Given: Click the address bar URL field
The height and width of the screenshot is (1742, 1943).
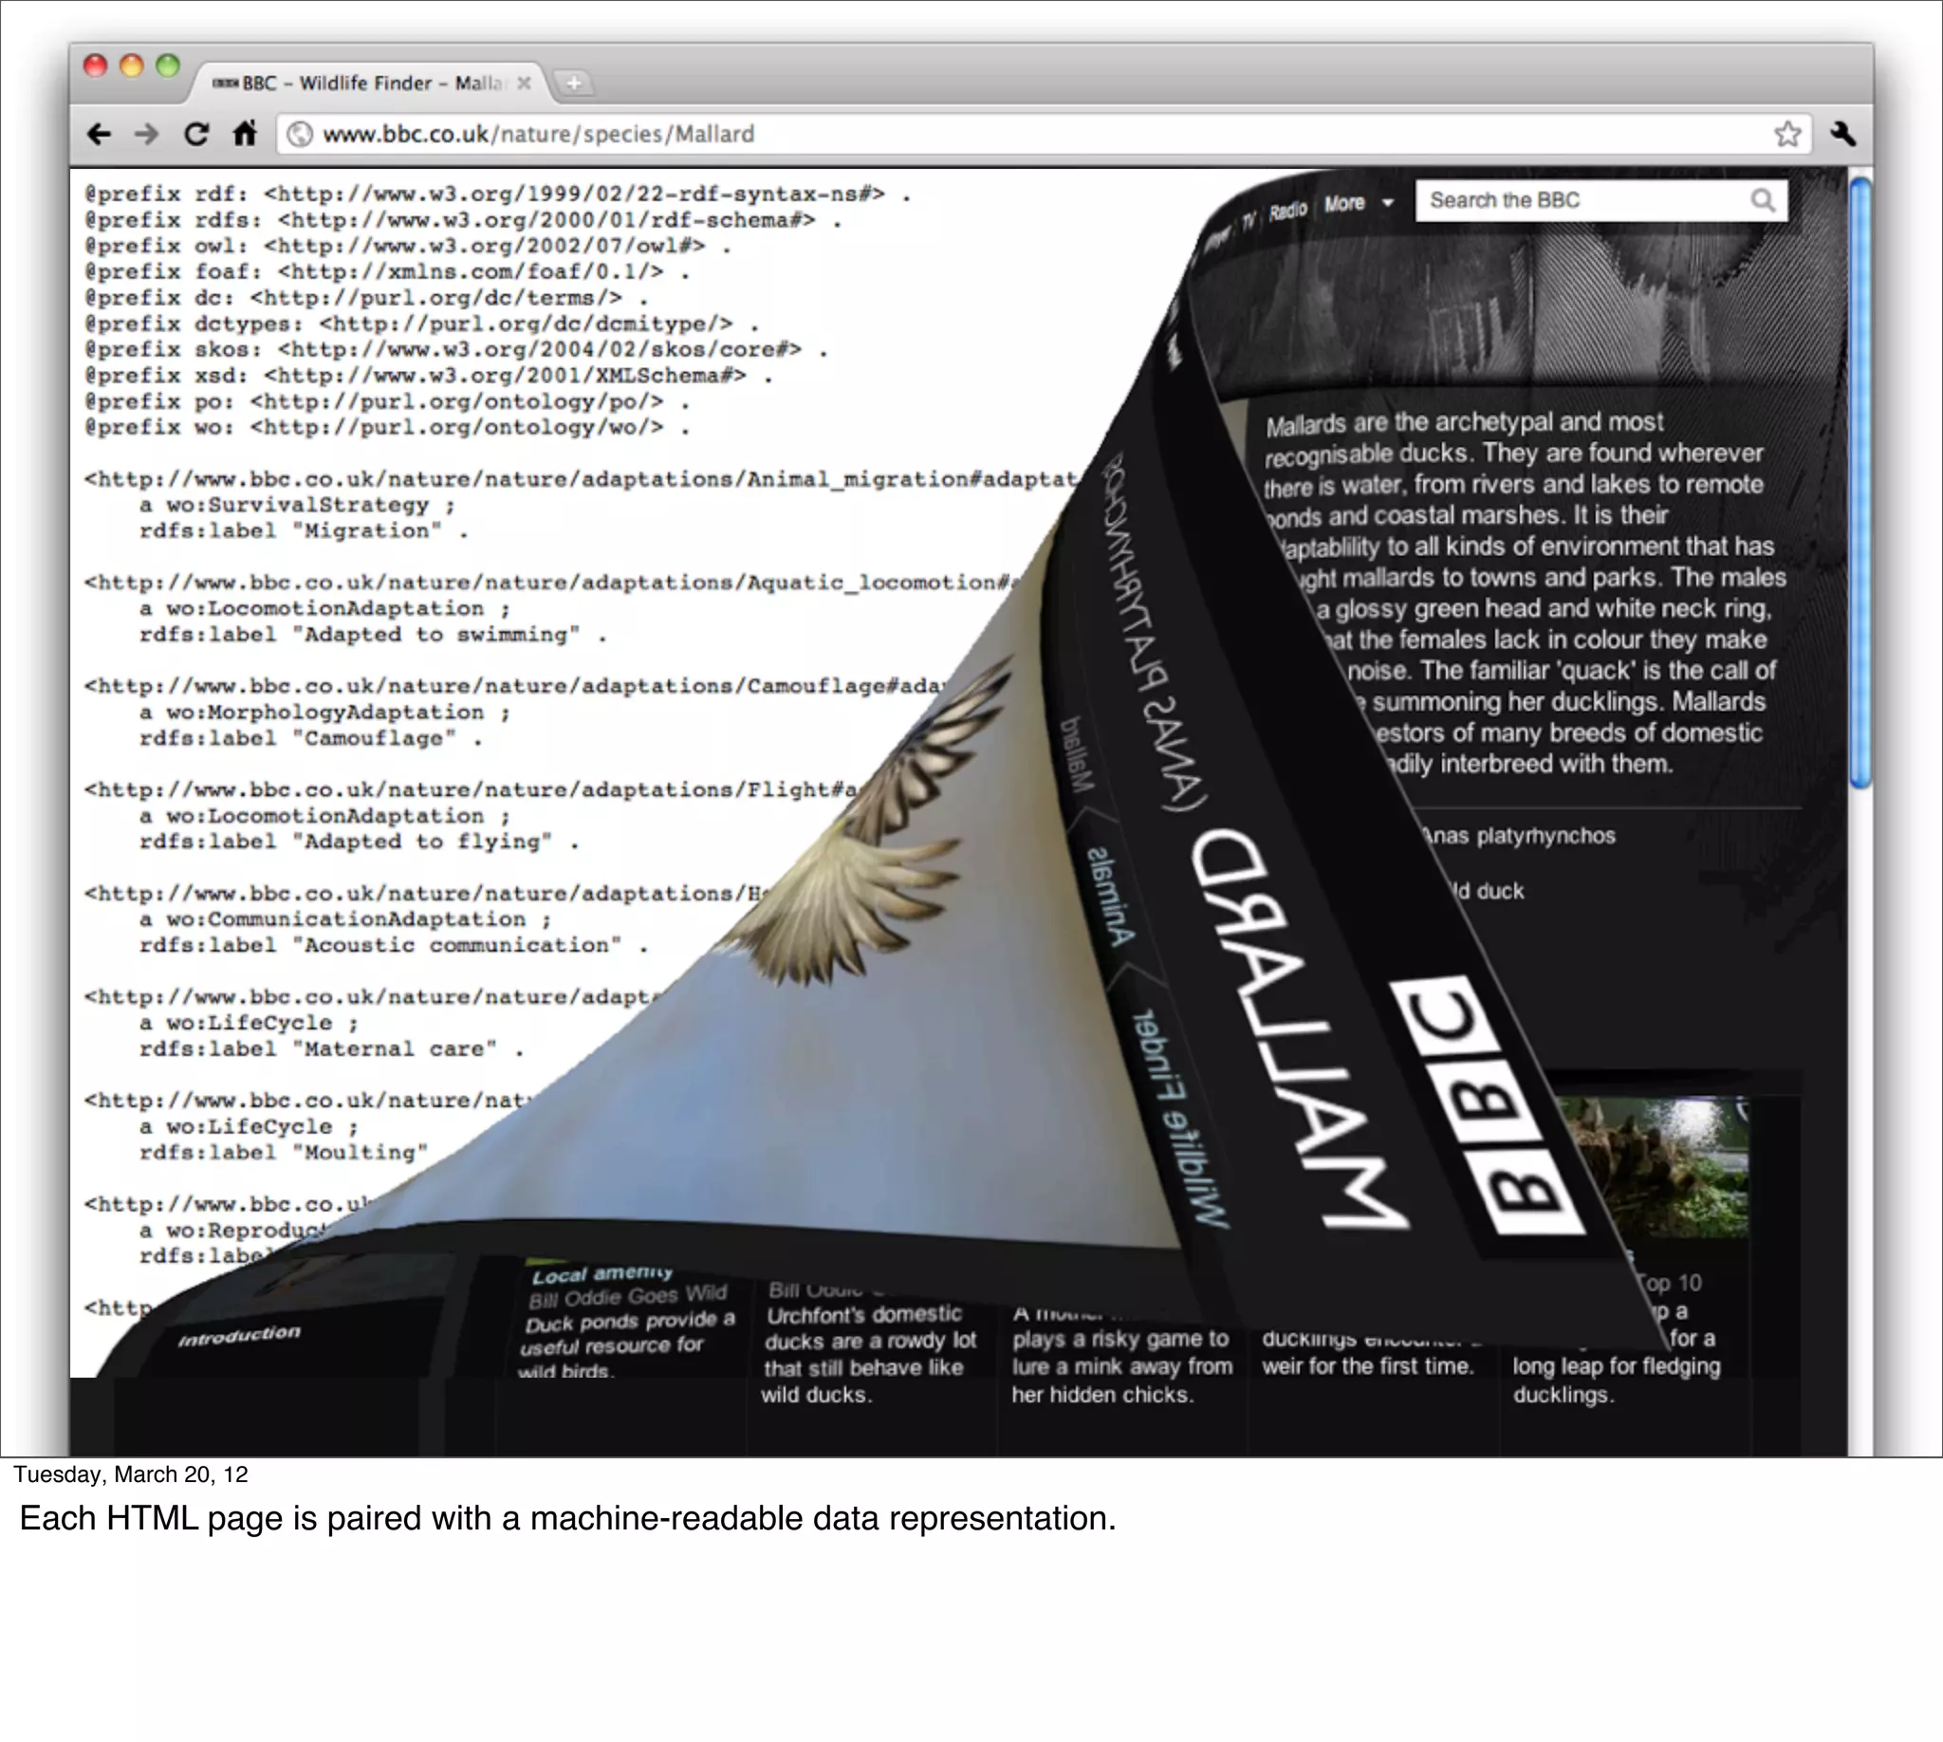Looking at the screenshot, I should pyautogui.click(x=1044, y=134).
